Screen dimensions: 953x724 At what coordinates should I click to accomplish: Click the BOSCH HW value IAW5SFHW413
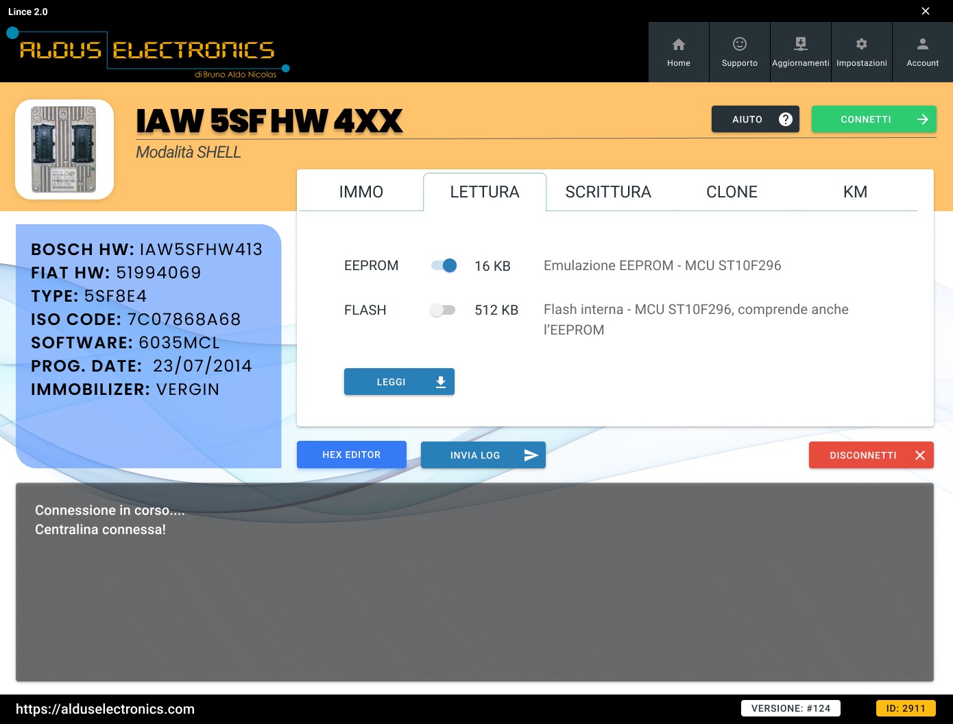point(201,250)
